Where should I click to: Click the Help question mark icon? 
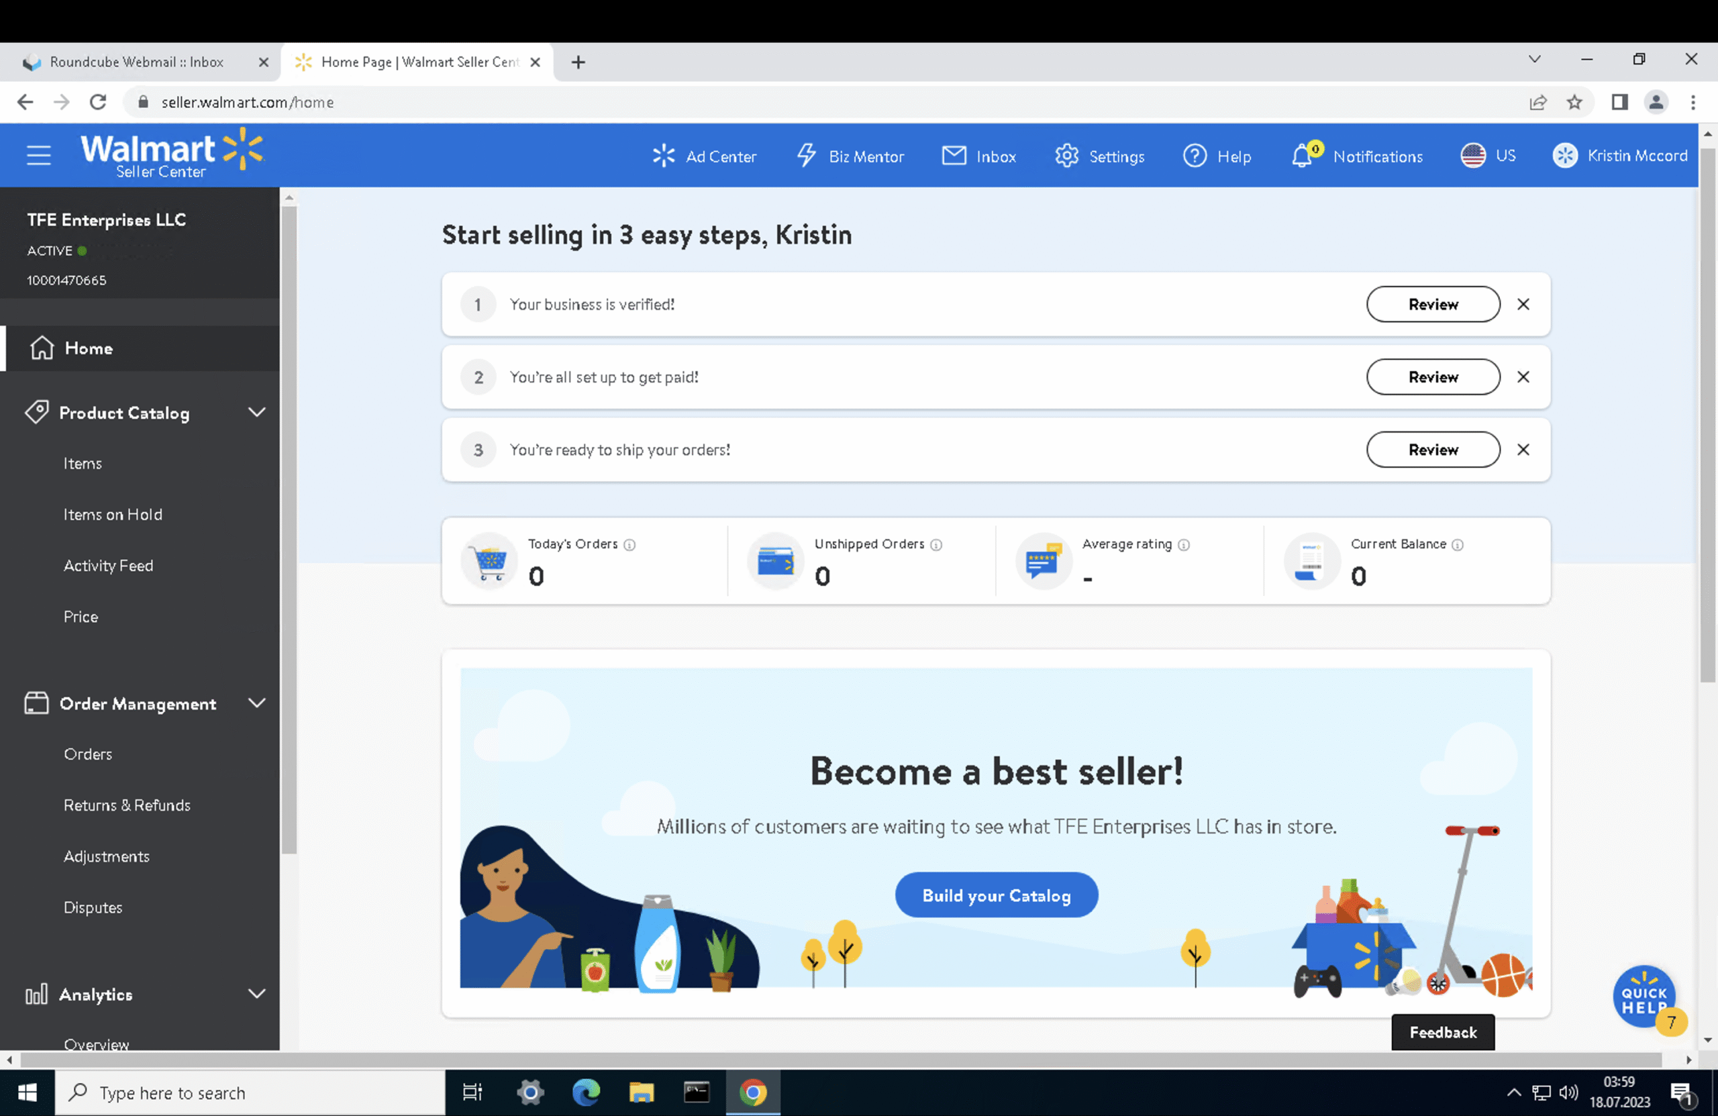coord(1195,155)
